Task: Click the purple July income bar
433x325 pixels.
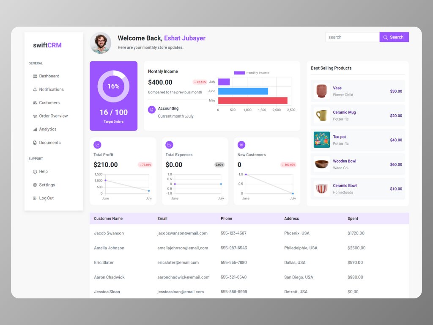Action: [224, 82]
